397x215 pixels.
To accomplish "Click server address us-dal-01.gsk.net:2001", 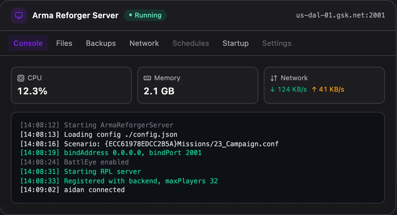I will [x=340, y=15].
